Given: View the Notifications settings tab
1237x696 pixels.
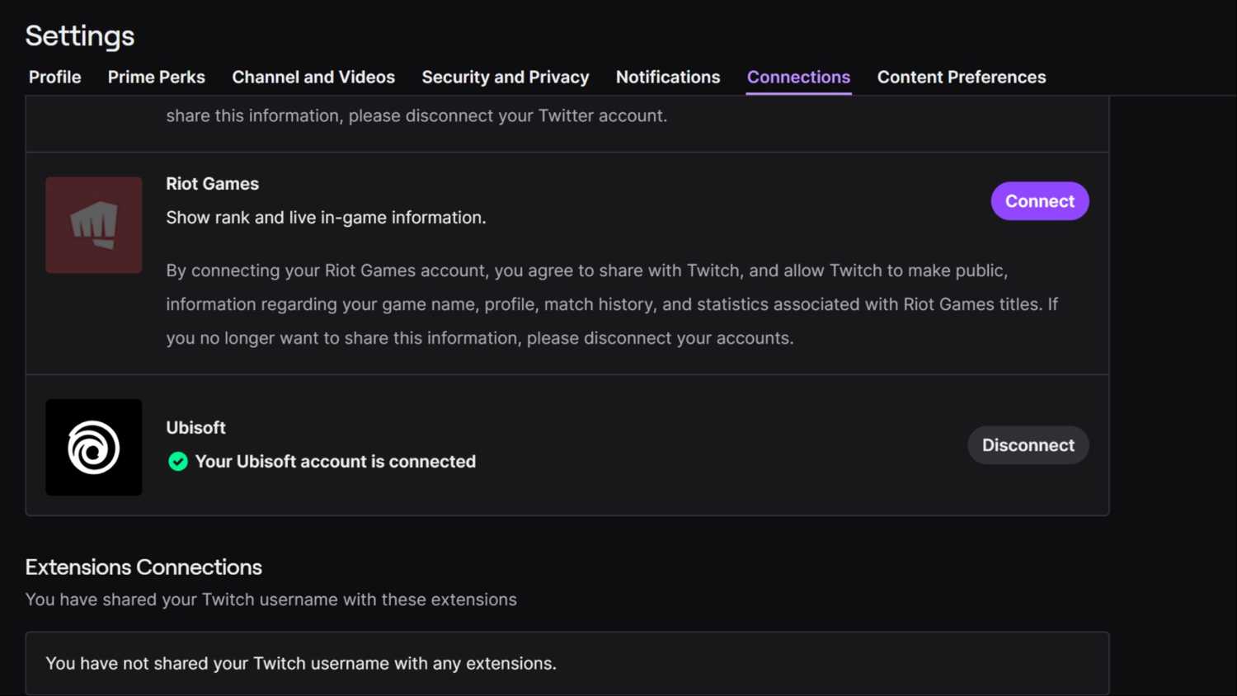Looking at the screenshot, I should pyautogui.click(x=667, y=77).
